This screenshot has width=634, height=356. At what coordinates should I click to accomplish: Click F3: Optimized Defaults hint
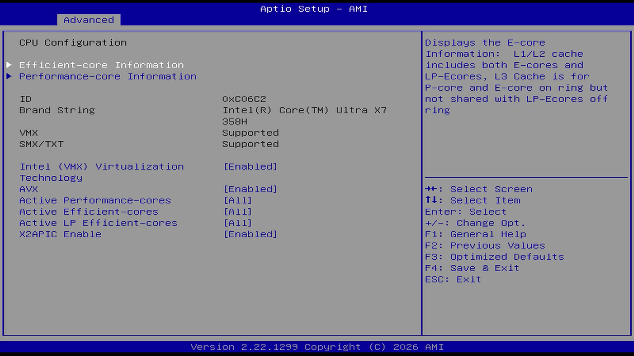(x=494, y=257)
